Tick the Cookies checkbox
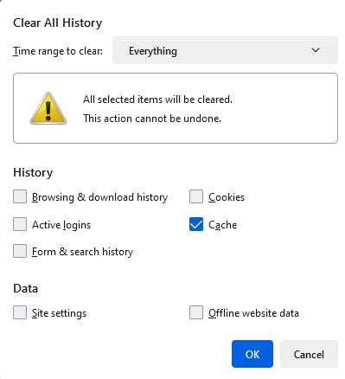 coord(196,196)
